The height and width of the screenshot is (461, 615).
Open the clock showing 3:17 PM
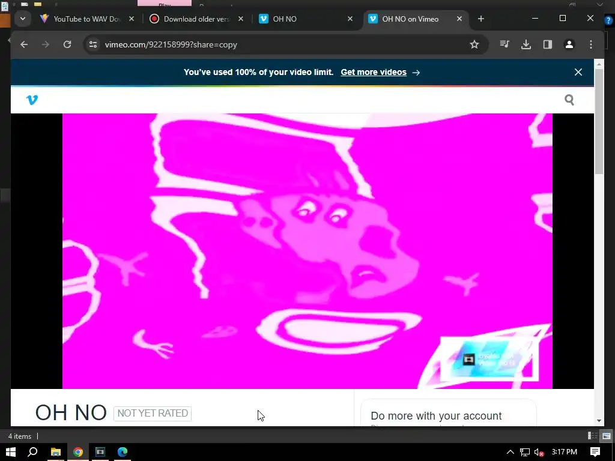pos(565,452)
